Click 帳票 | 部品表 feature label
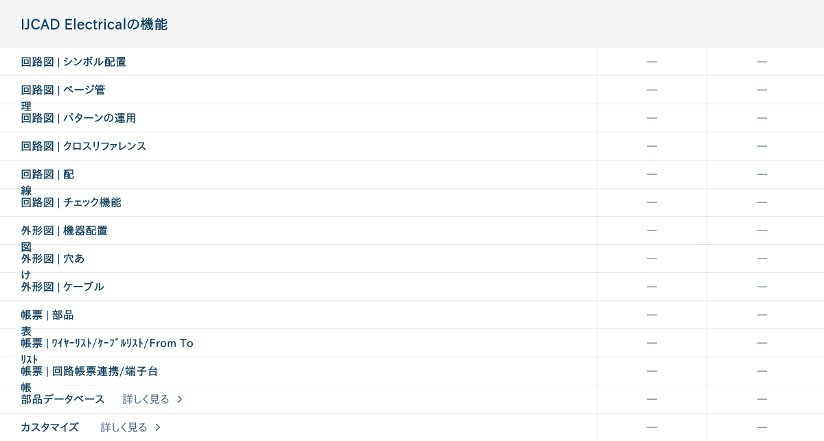 [x=47, y=315]
